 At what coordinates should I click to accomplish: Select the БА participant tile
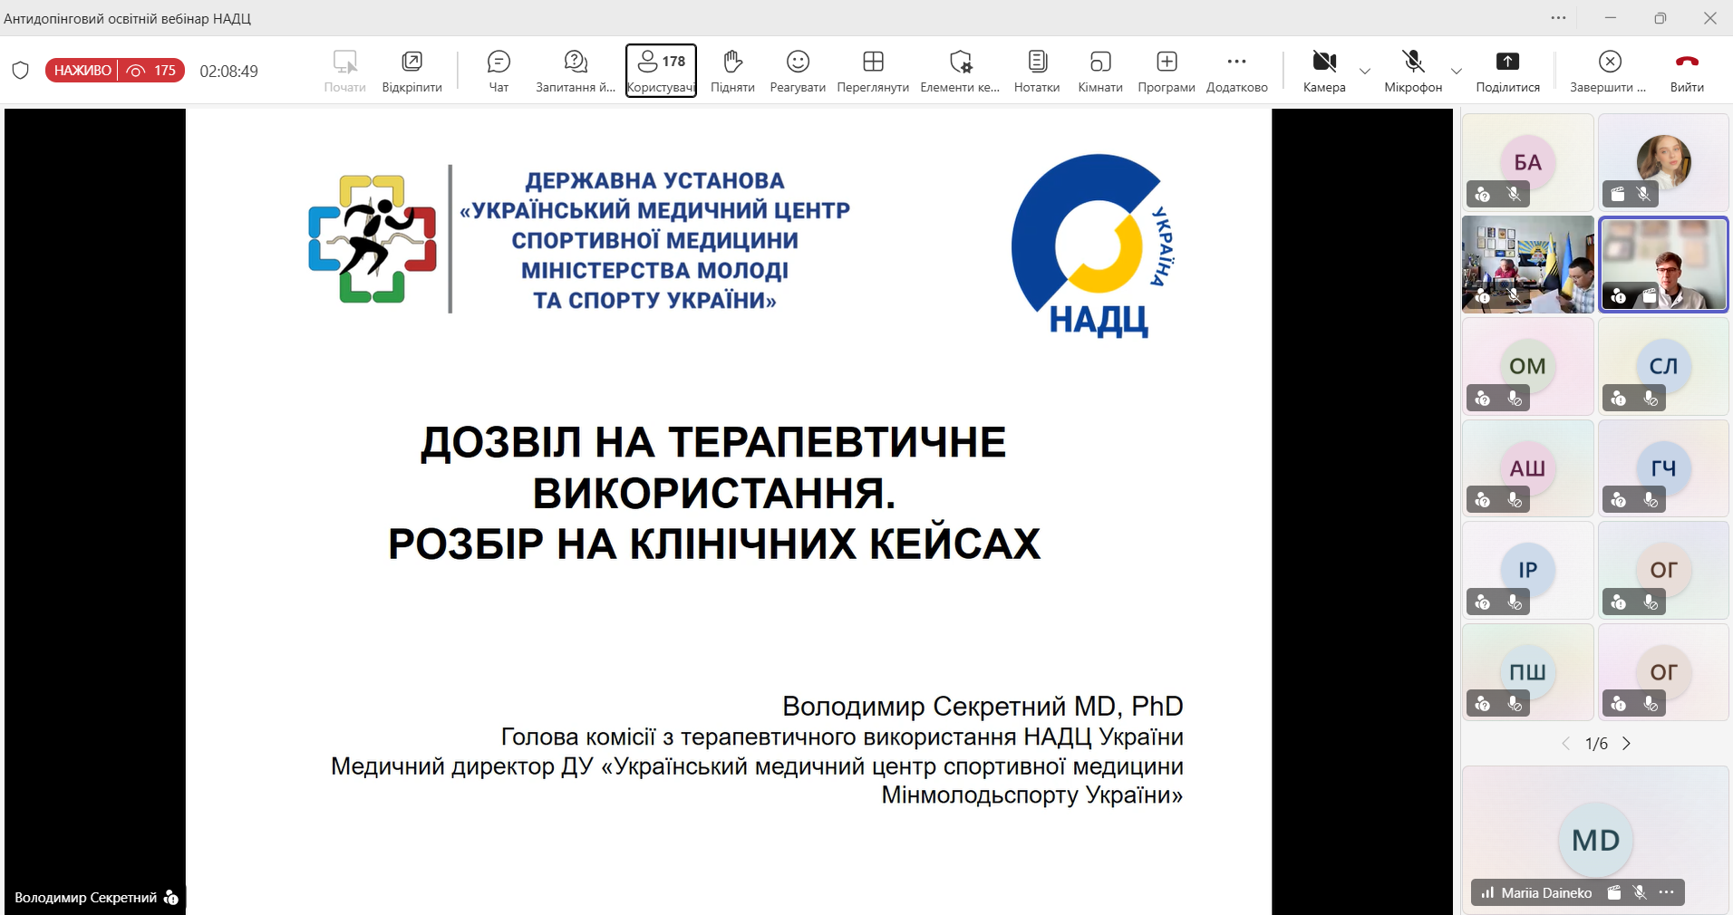coord(1528,162)
